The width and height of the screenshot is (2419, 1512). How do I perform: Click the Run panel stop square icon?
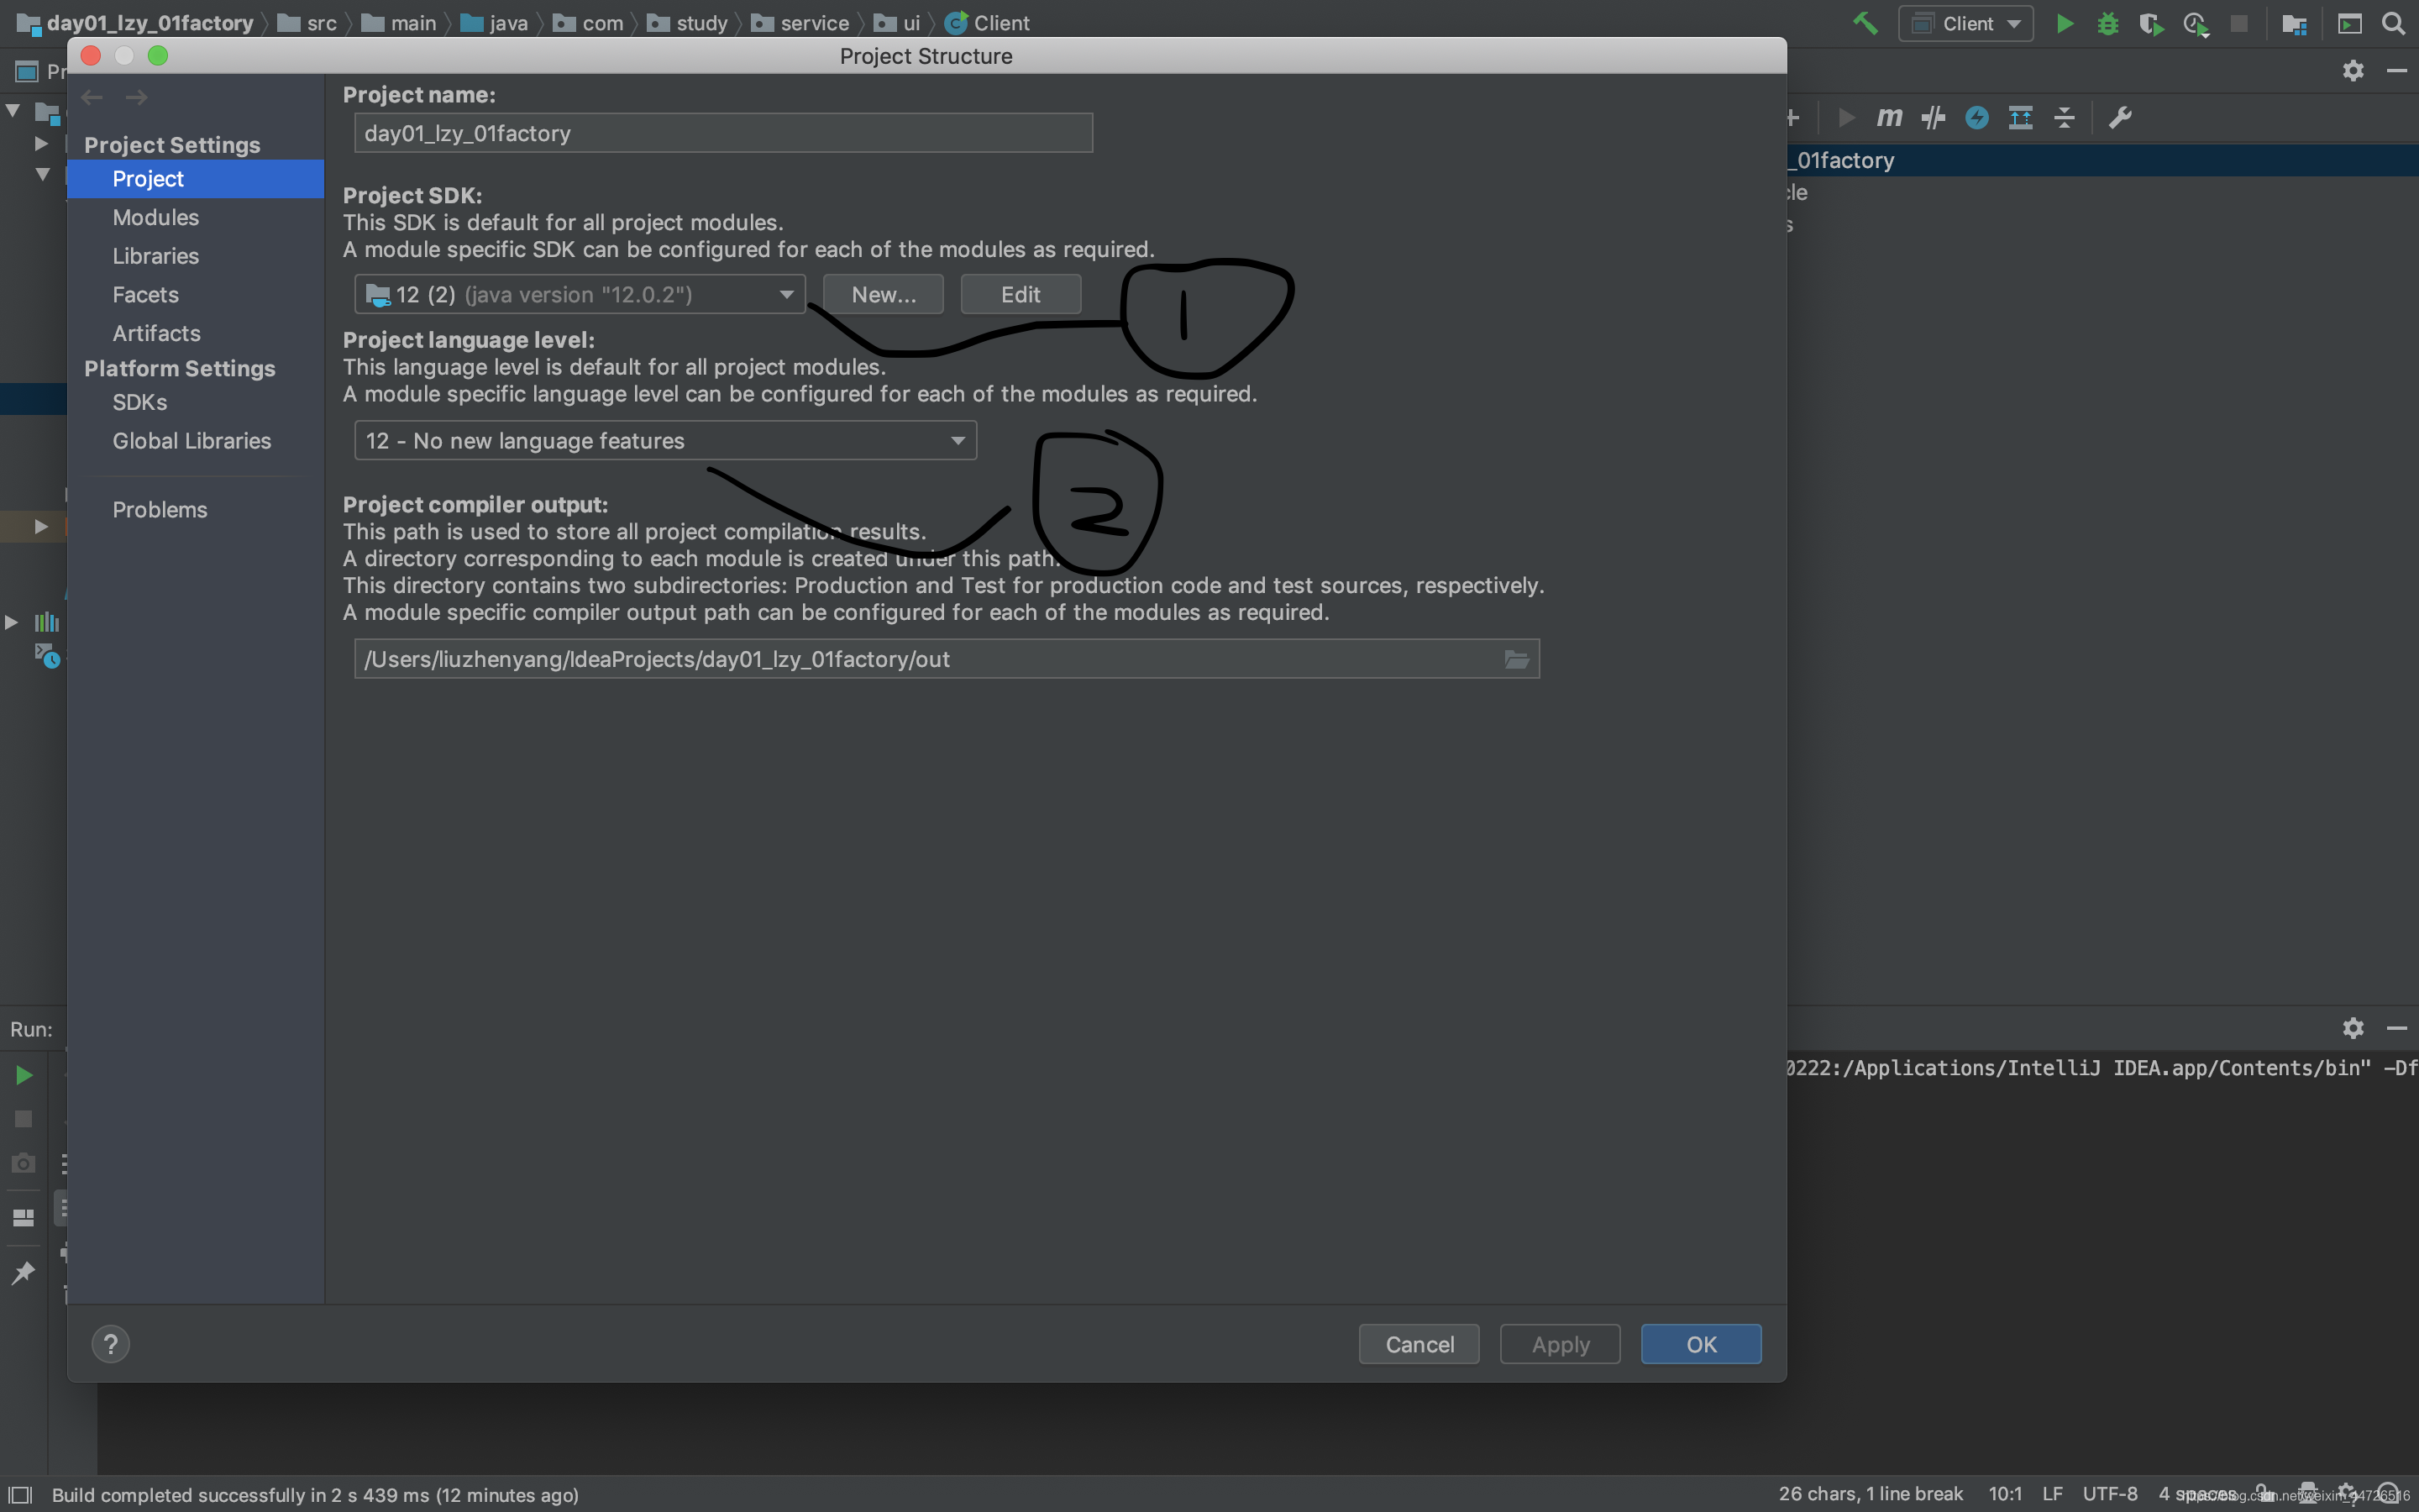(23, 1119)
